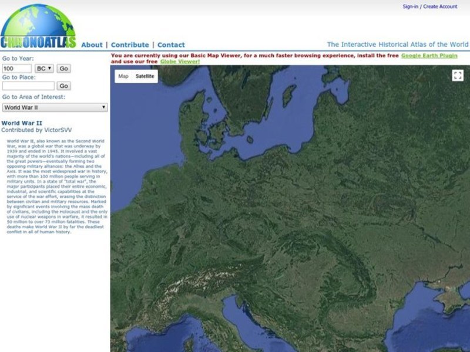This screenshot has height=352, width=470.
Task: Click the Go button next to year
Action: 65,68
